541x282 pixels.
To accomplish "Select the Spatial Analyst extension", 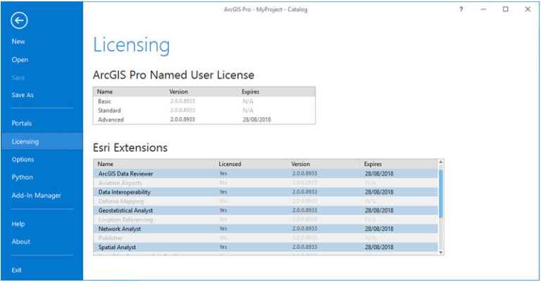I will coord(266,247).
